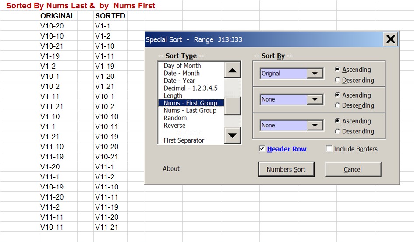
Task: Select cell V10-21 in ORIGINAL column
Action: [58, 46]
